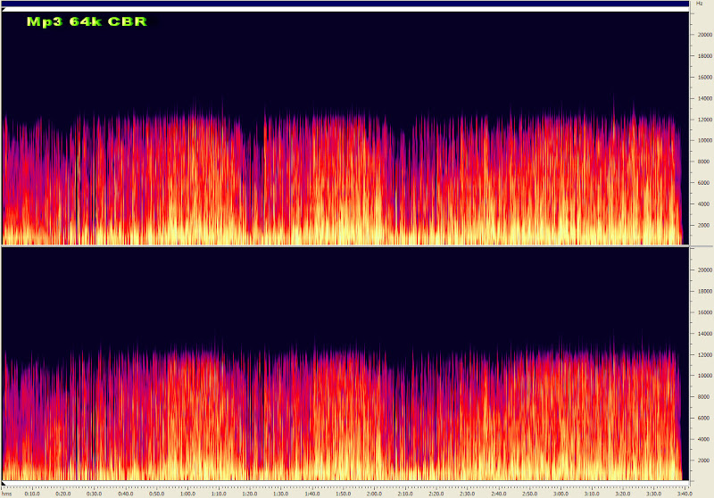
Task: Click the 0:10.0 mark on time ruler
Action: (x=32, y=492)
